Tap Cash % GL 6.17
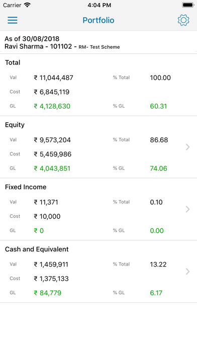 tap(156, 293)
